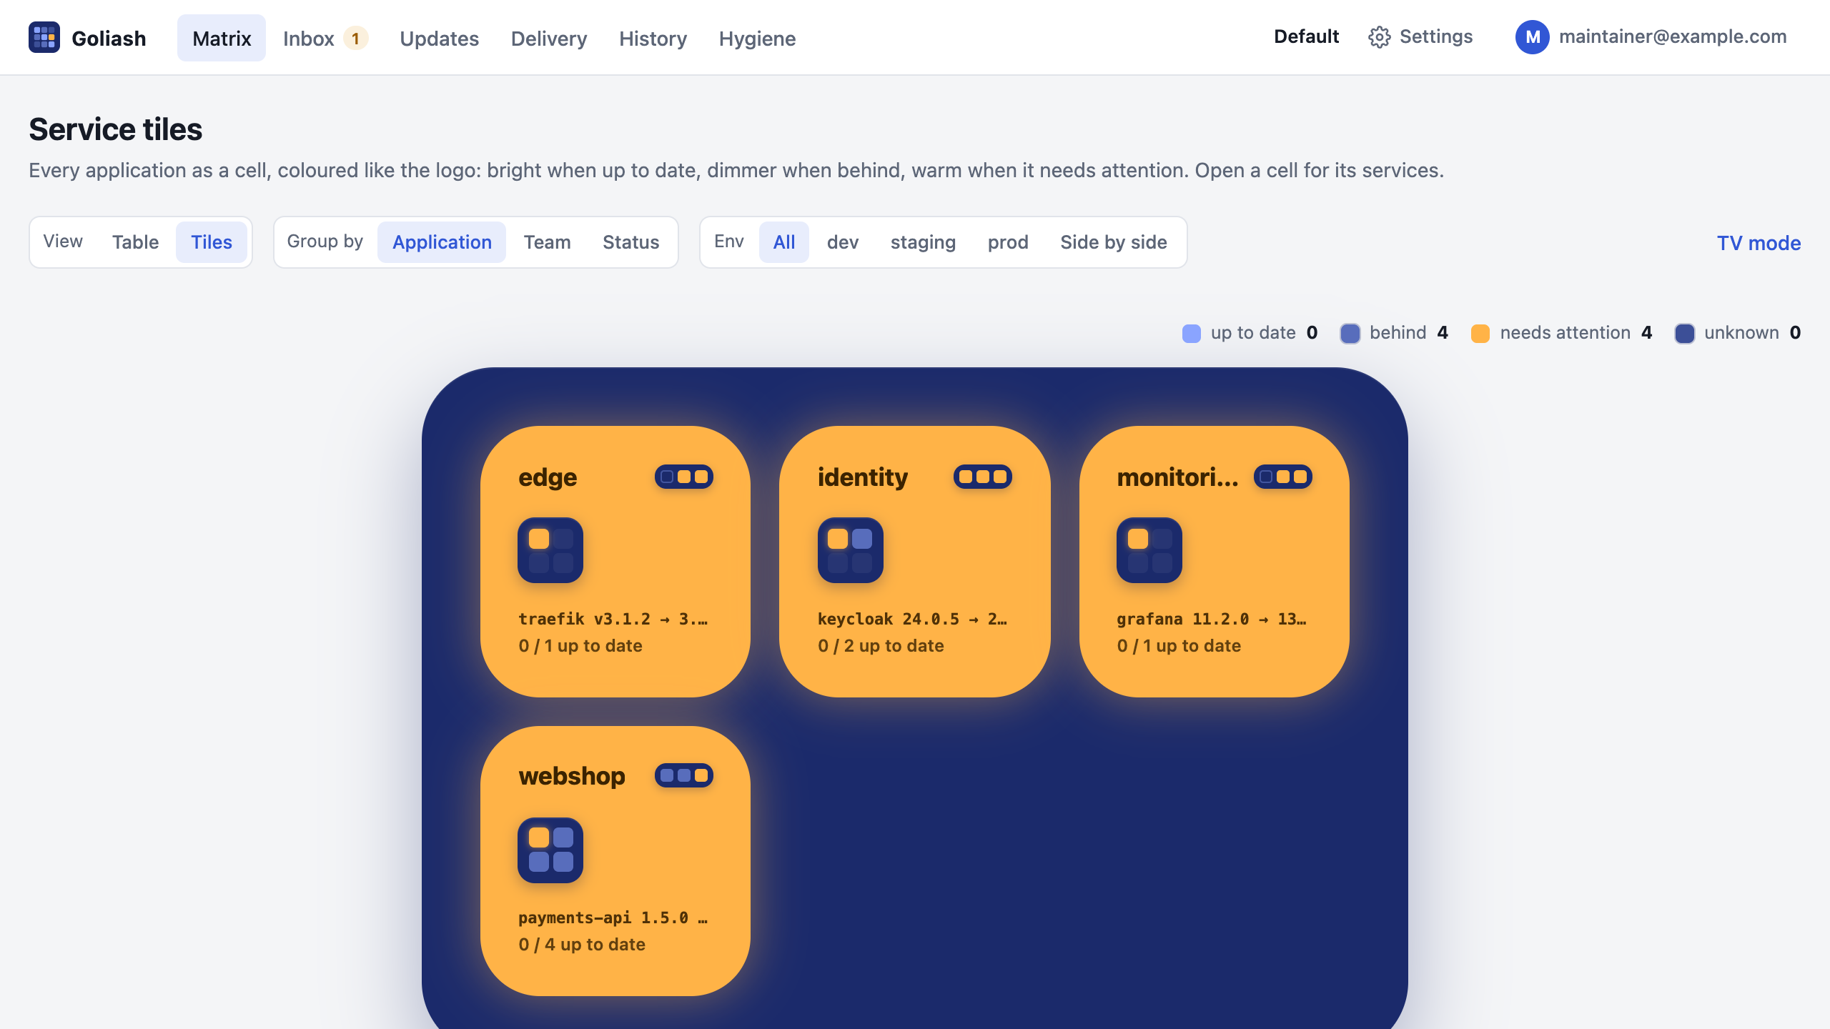The image size is (1830, 1029).
Task: Filter environment to prod
Action: pos(1008,242)
